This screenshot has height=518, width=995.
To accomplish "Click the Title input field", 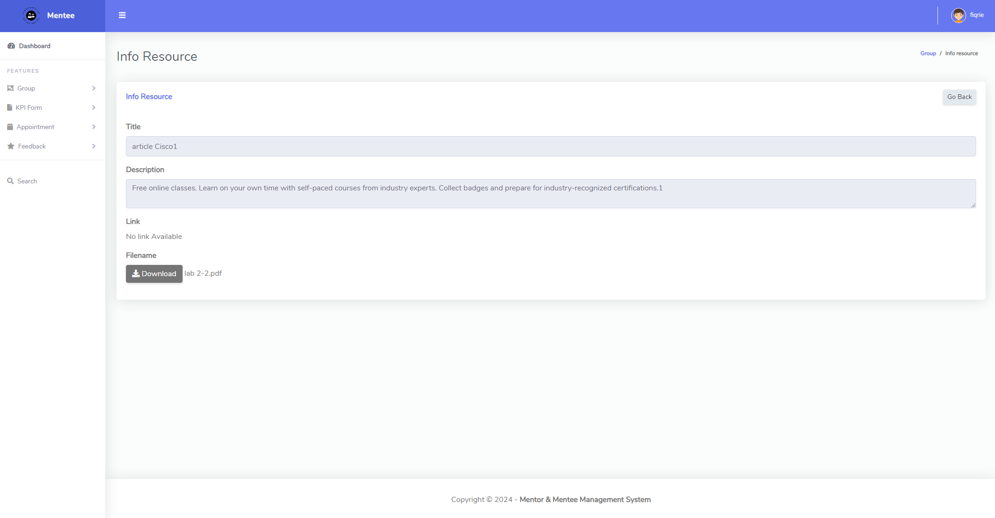I will click(551, 147).
